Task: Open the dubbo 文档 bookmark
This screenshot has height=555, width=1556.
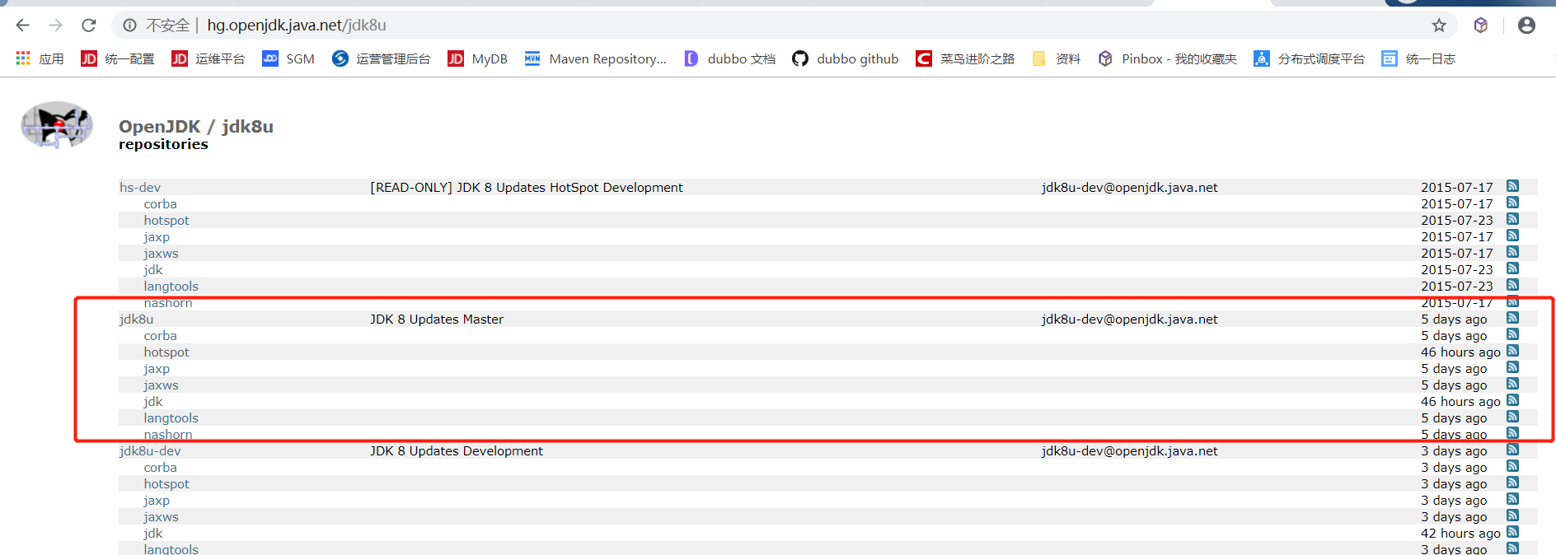Action: [729, 58]
